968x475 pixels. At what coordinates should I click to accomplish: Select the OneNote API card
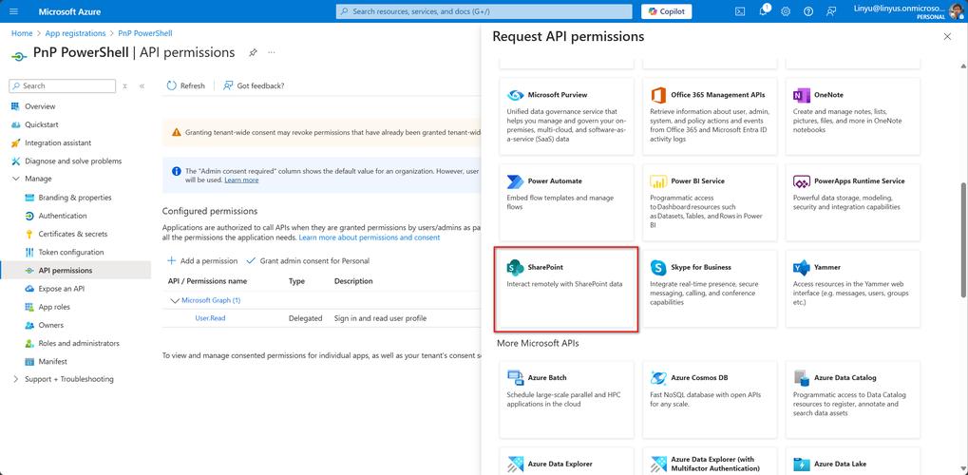(853, 116)
